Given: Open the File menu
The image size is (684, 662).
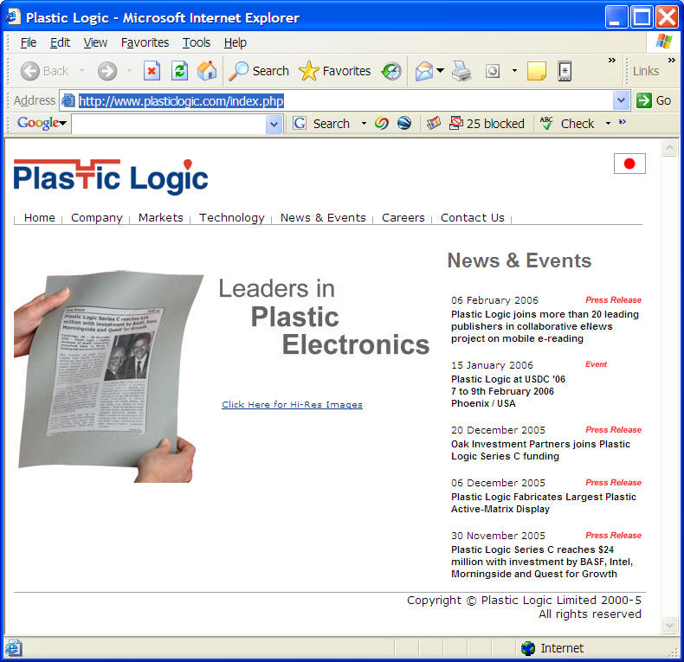Looking at the screenshot, I should pyautogui.click(x=29, y=42).
